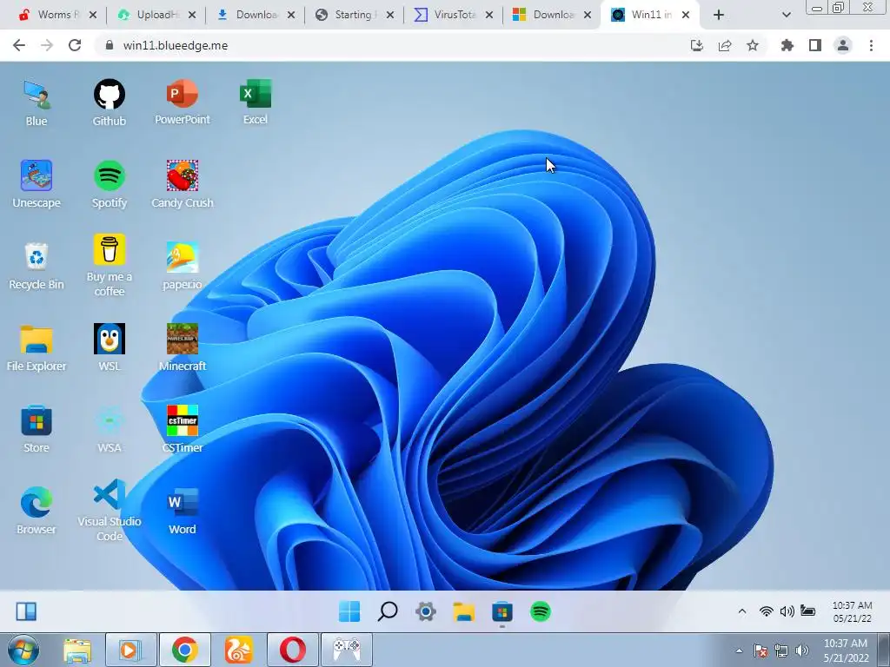Open the Win11 Start menu button
This screenshot has width=890, height=667.
tap(349, 611)
